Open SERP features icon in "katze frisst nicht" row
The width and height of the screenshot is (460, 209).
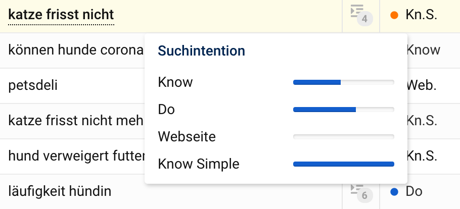[360, 14]
